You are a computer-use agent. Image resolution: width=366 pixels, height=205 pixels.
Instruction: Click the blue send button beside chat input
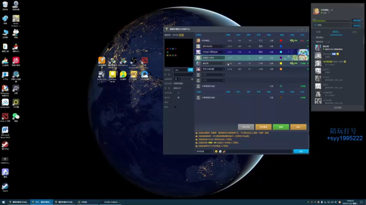coord(301,151)
